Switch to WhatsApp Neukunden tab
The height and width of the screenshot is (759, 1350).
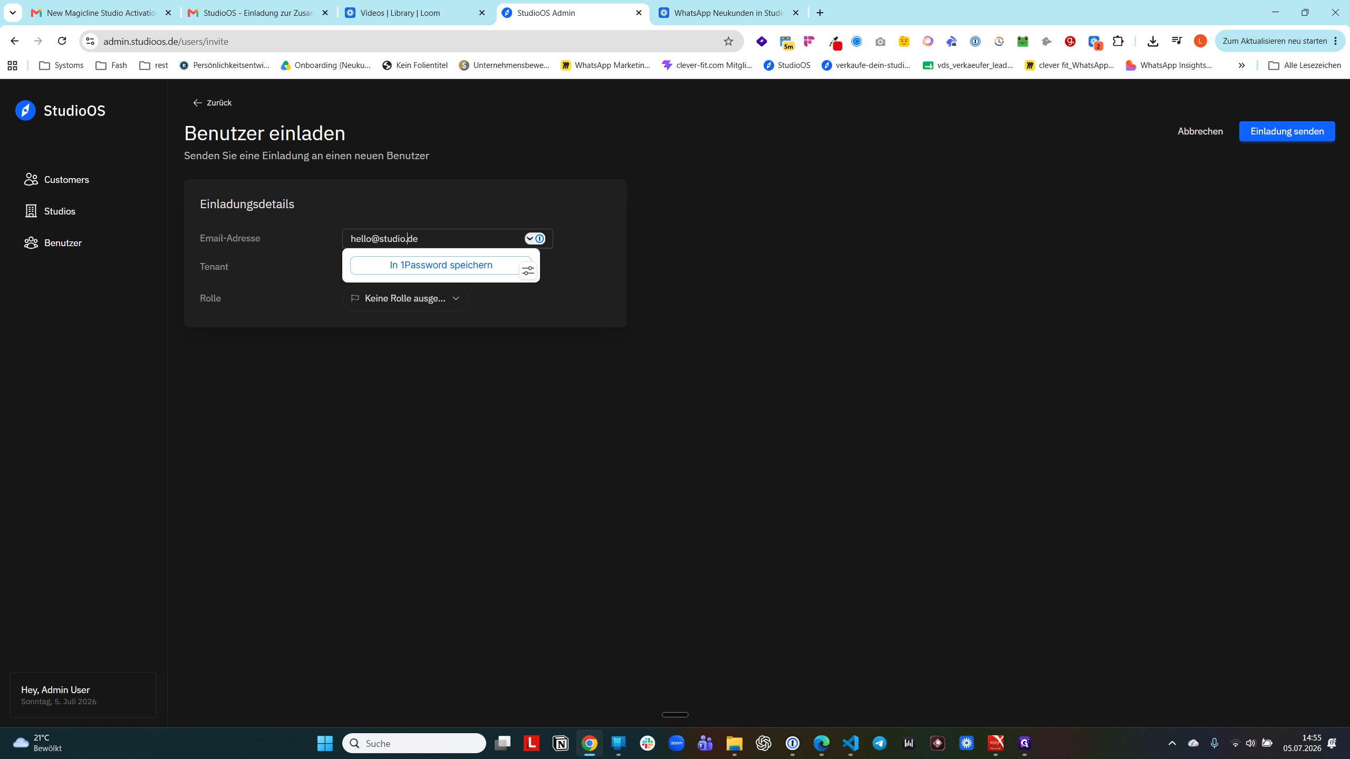729,13
